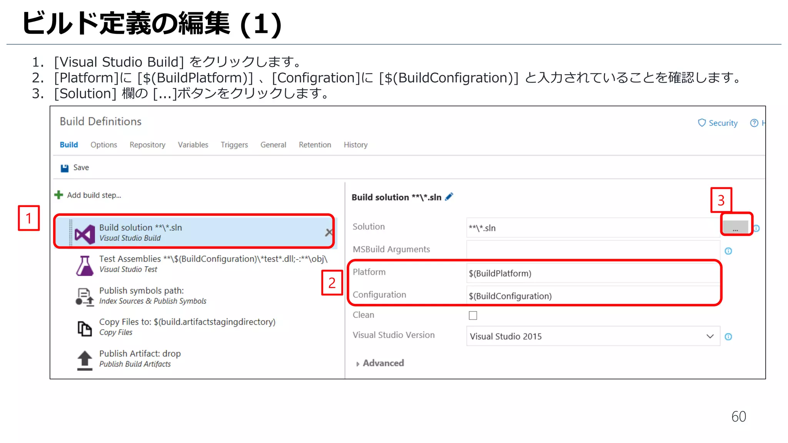Open the Retention tab

(x=315, y=145)
